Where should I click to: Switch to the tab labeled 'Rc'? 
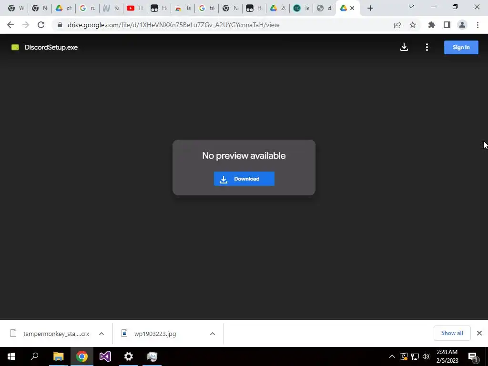[112, 8]
